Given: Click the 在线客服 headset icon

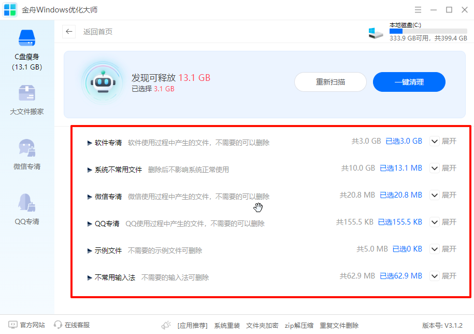Looking at the screenshot, I should [58, 325].
